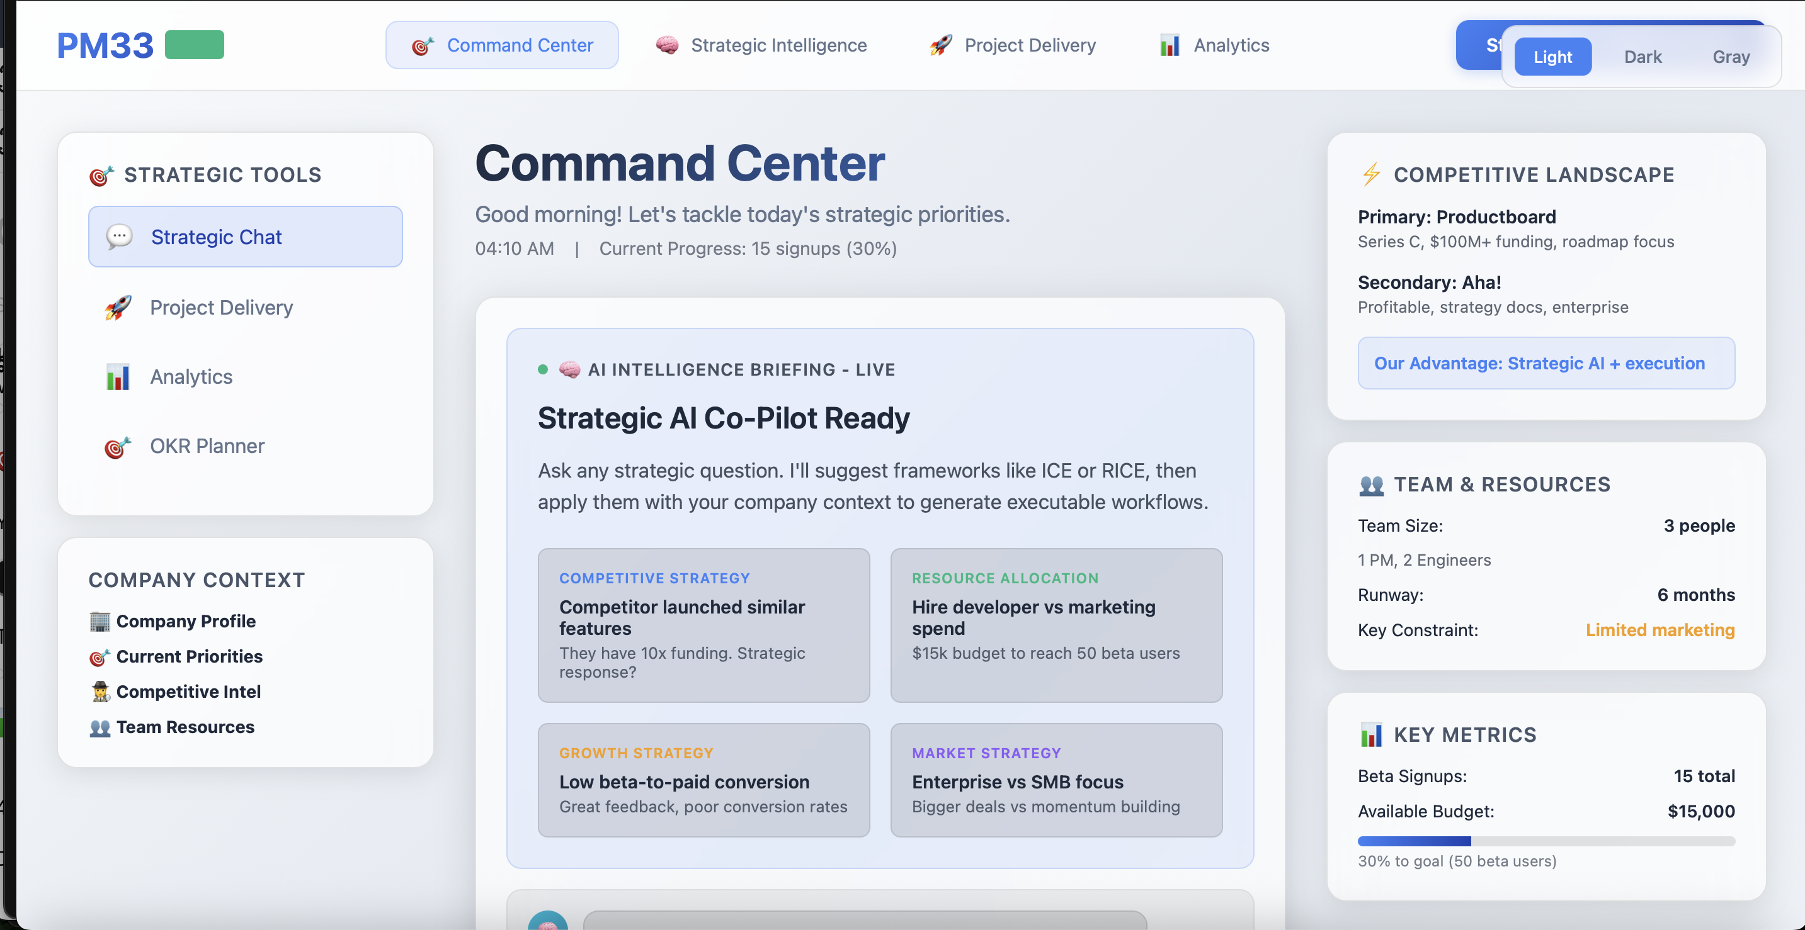Select the Strategic Chat speech bubble icon

coord(120,237)
